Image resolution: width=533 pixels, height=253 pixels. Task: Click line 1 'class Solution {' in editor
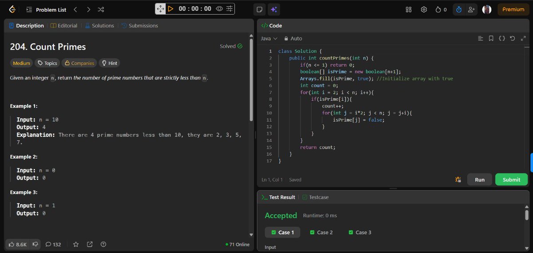300,51
